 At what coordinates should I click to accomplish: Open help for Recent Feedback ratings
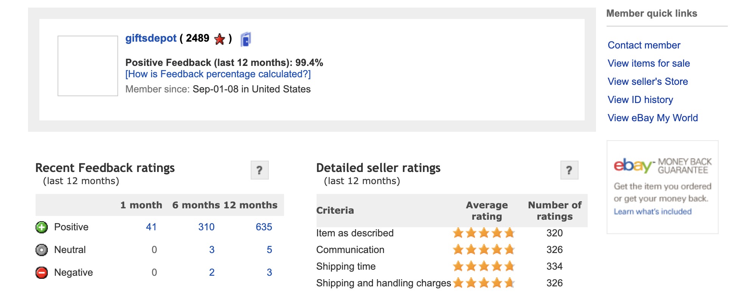(x=259, y=170)
